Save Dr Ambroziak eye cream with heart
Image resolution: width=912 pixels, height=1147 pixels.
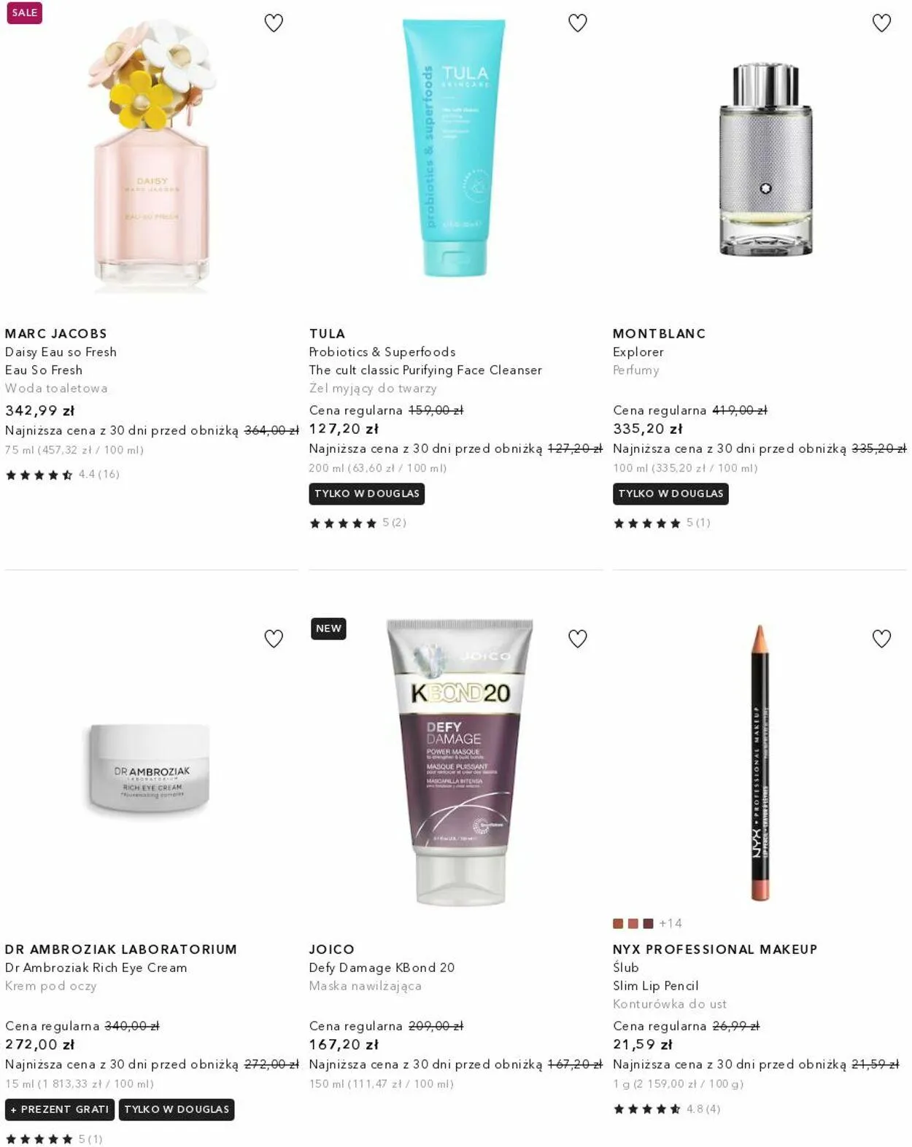(x=274, y=639)
